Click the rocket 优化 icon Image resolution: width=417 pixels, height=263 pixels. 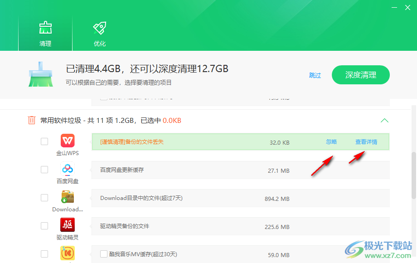100,28
